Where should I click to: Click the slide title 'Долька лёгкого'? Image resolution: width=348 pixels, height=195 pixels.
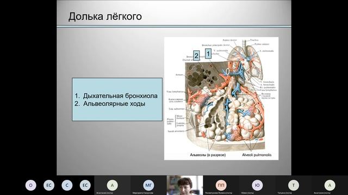click(x=105, y=17)
